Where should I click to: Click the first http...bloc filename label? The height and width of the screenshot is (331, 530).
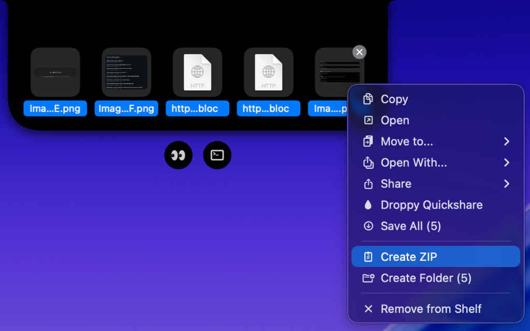[x=197, y=109]
